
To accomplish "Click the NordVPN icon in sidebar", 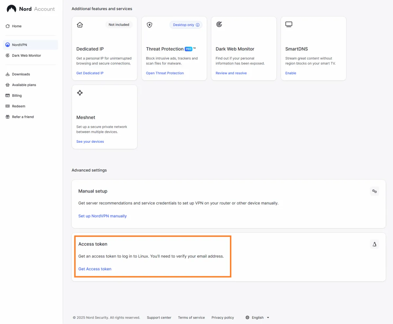I will tap(8, 45).
